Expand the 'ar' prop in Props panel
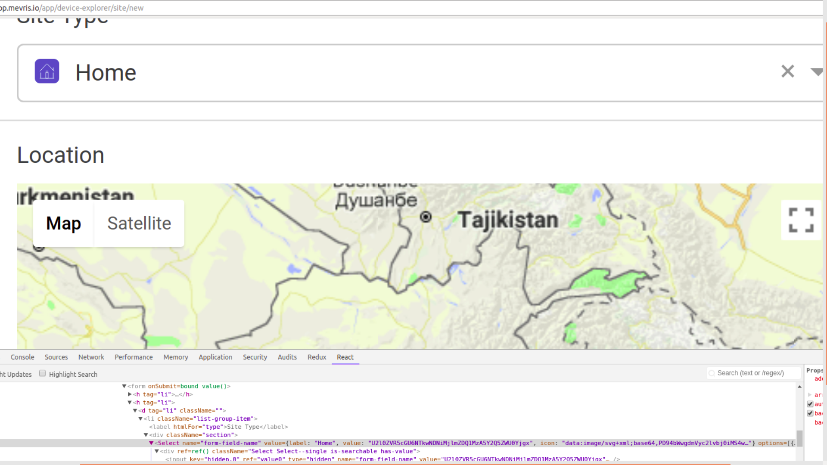827x465 pixels. tap(810, 395)
